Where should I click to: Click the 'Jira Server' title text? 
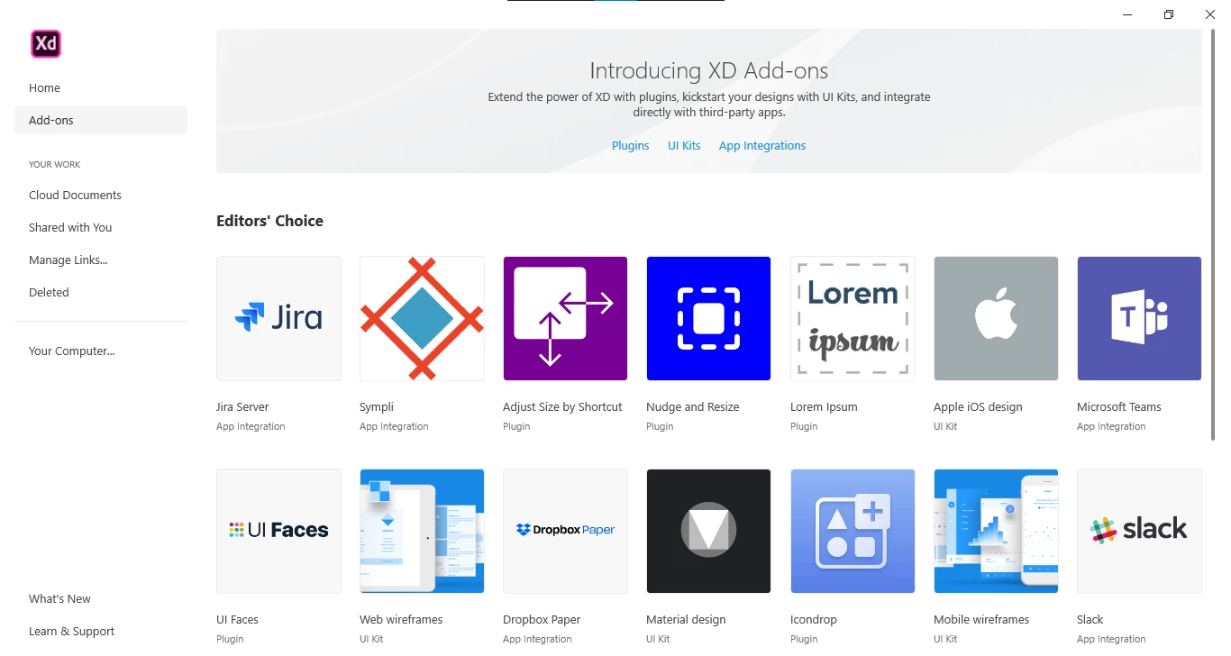click(x=242, y=406)
